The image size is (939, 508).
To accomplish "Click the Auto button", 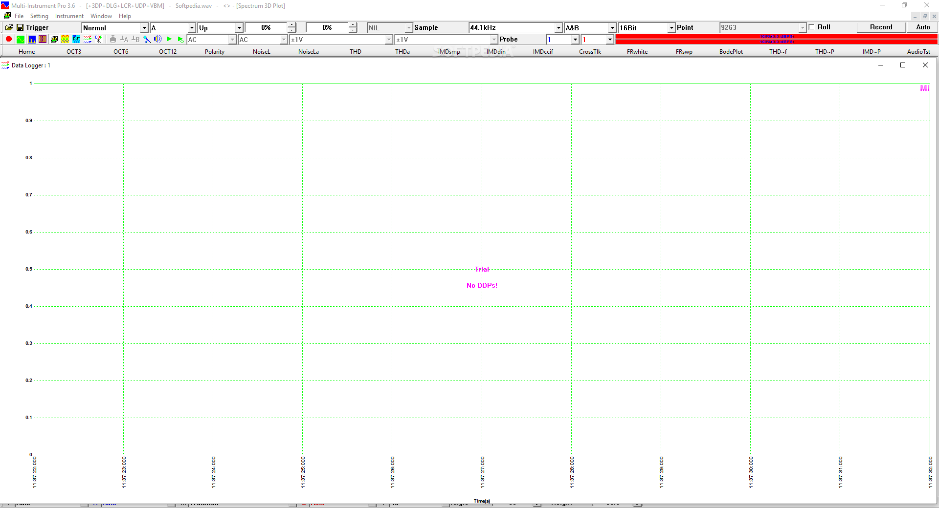I will [x=923, y=27].
